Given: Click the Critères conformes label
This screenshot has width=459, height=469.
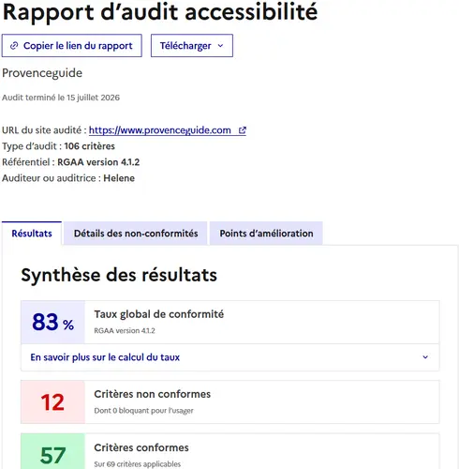Looking at the screenshot, I should pos(141,447).
